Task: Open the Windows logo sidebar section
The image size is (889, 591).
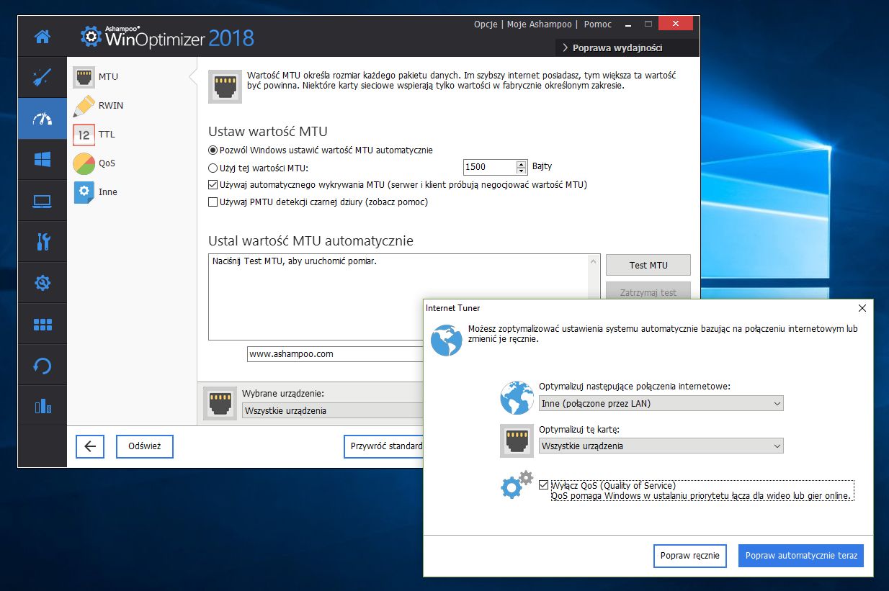Action: [43, 160]
